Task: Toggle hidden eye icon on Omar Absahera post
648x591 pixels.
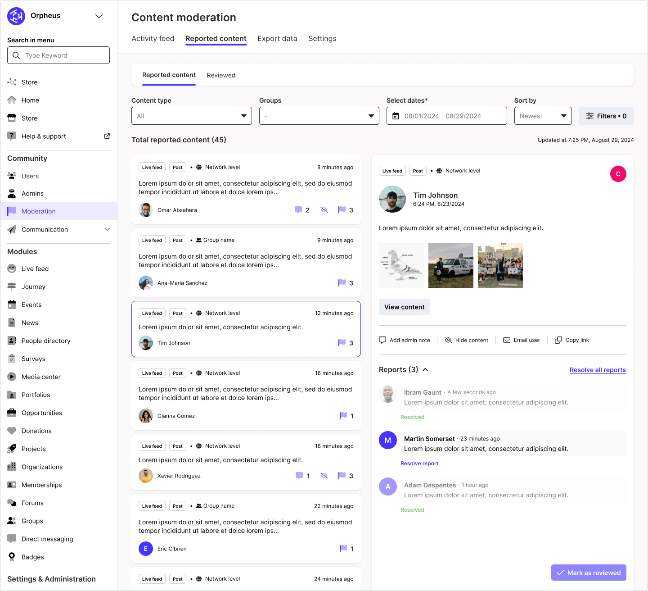Action: click(x=324, y=210)
